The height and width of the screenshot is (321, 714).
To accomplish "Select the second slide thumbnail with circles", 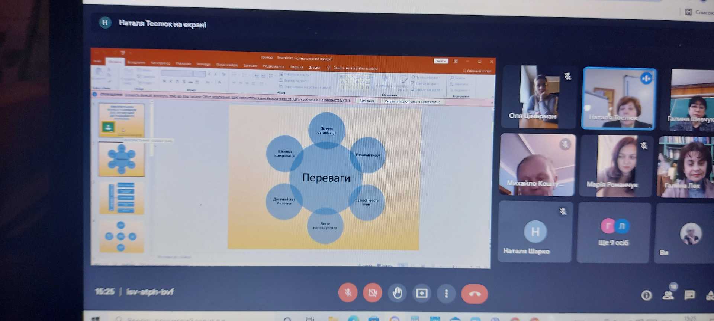I will [x=121, y=159].
